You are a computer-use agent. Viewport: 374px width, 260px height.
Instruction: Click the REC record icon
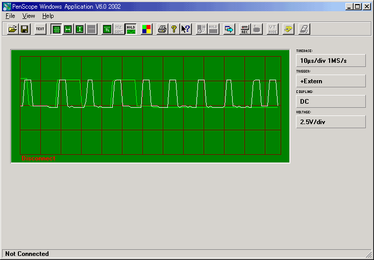[244, 29]
